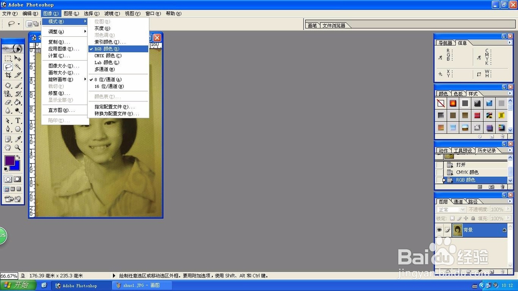This screenshot has height=291, width=518.
Task: Select the Dodge tool
Action: 18,111
